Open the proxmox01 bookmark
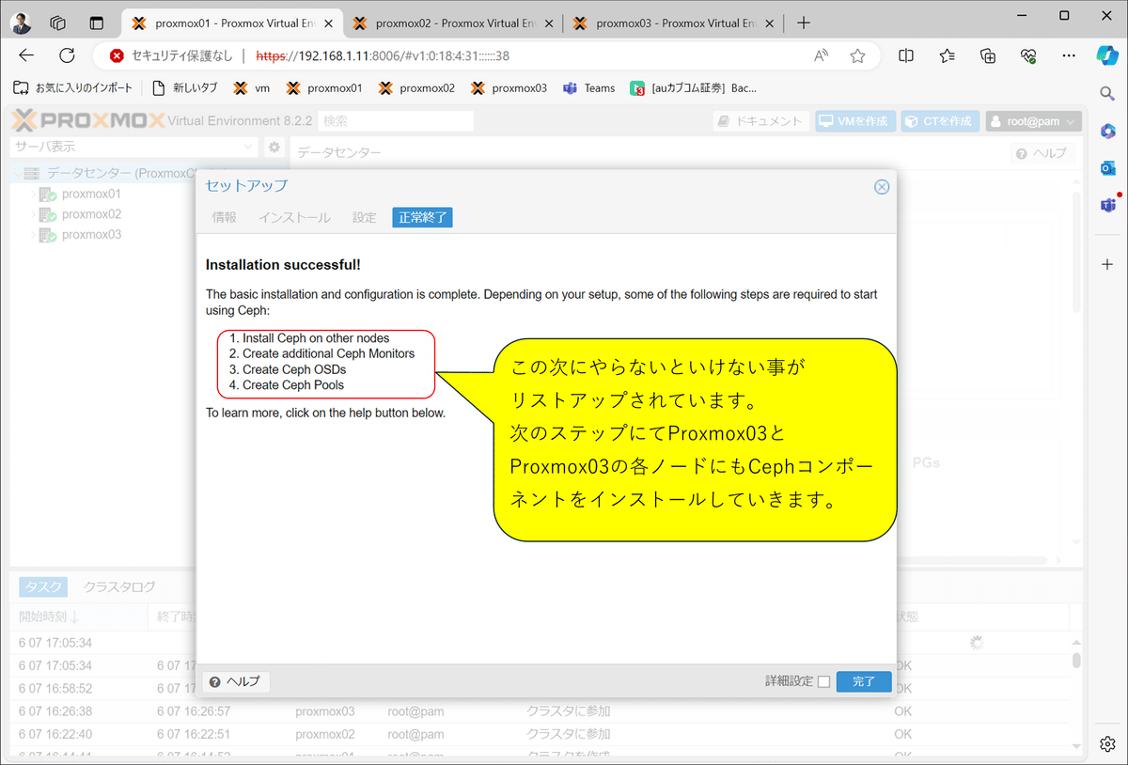1128x765 pixels. click(x=324, y=88)
